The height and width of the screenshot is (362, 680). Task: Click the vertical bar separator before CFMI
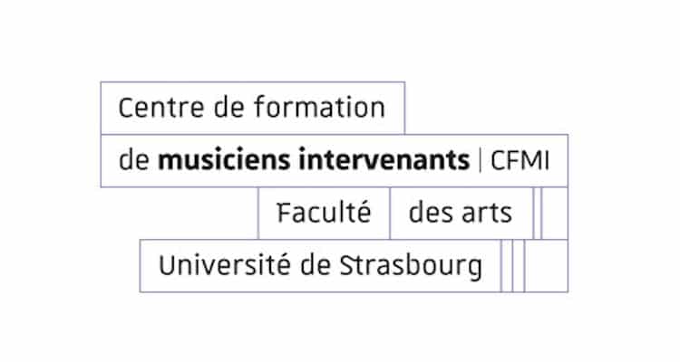pos(481,161)
